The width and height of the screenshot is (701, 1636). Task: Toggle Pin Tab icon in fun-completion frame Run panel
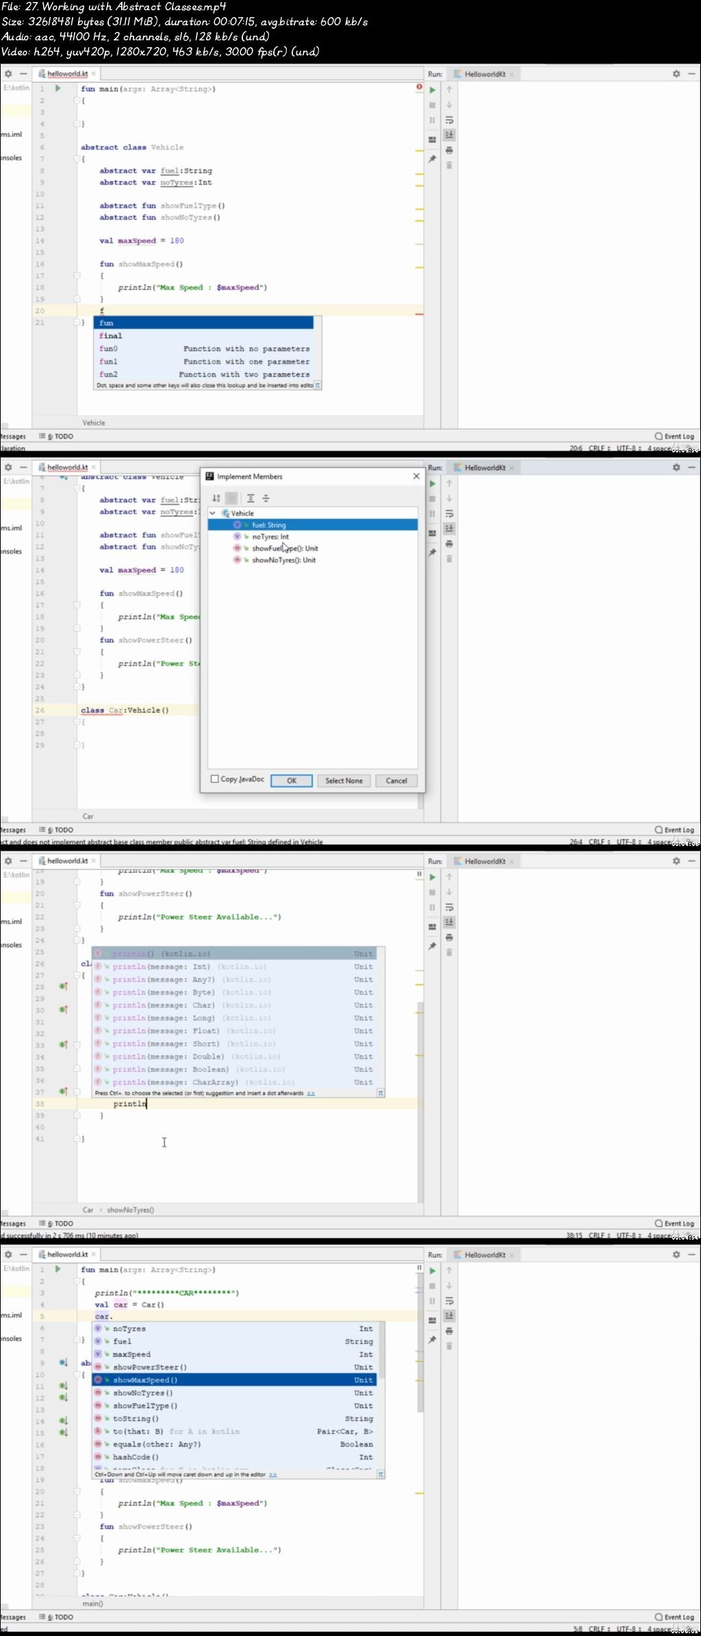432,159
